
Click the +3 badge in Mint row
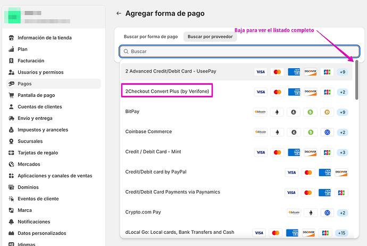point(343,152)
